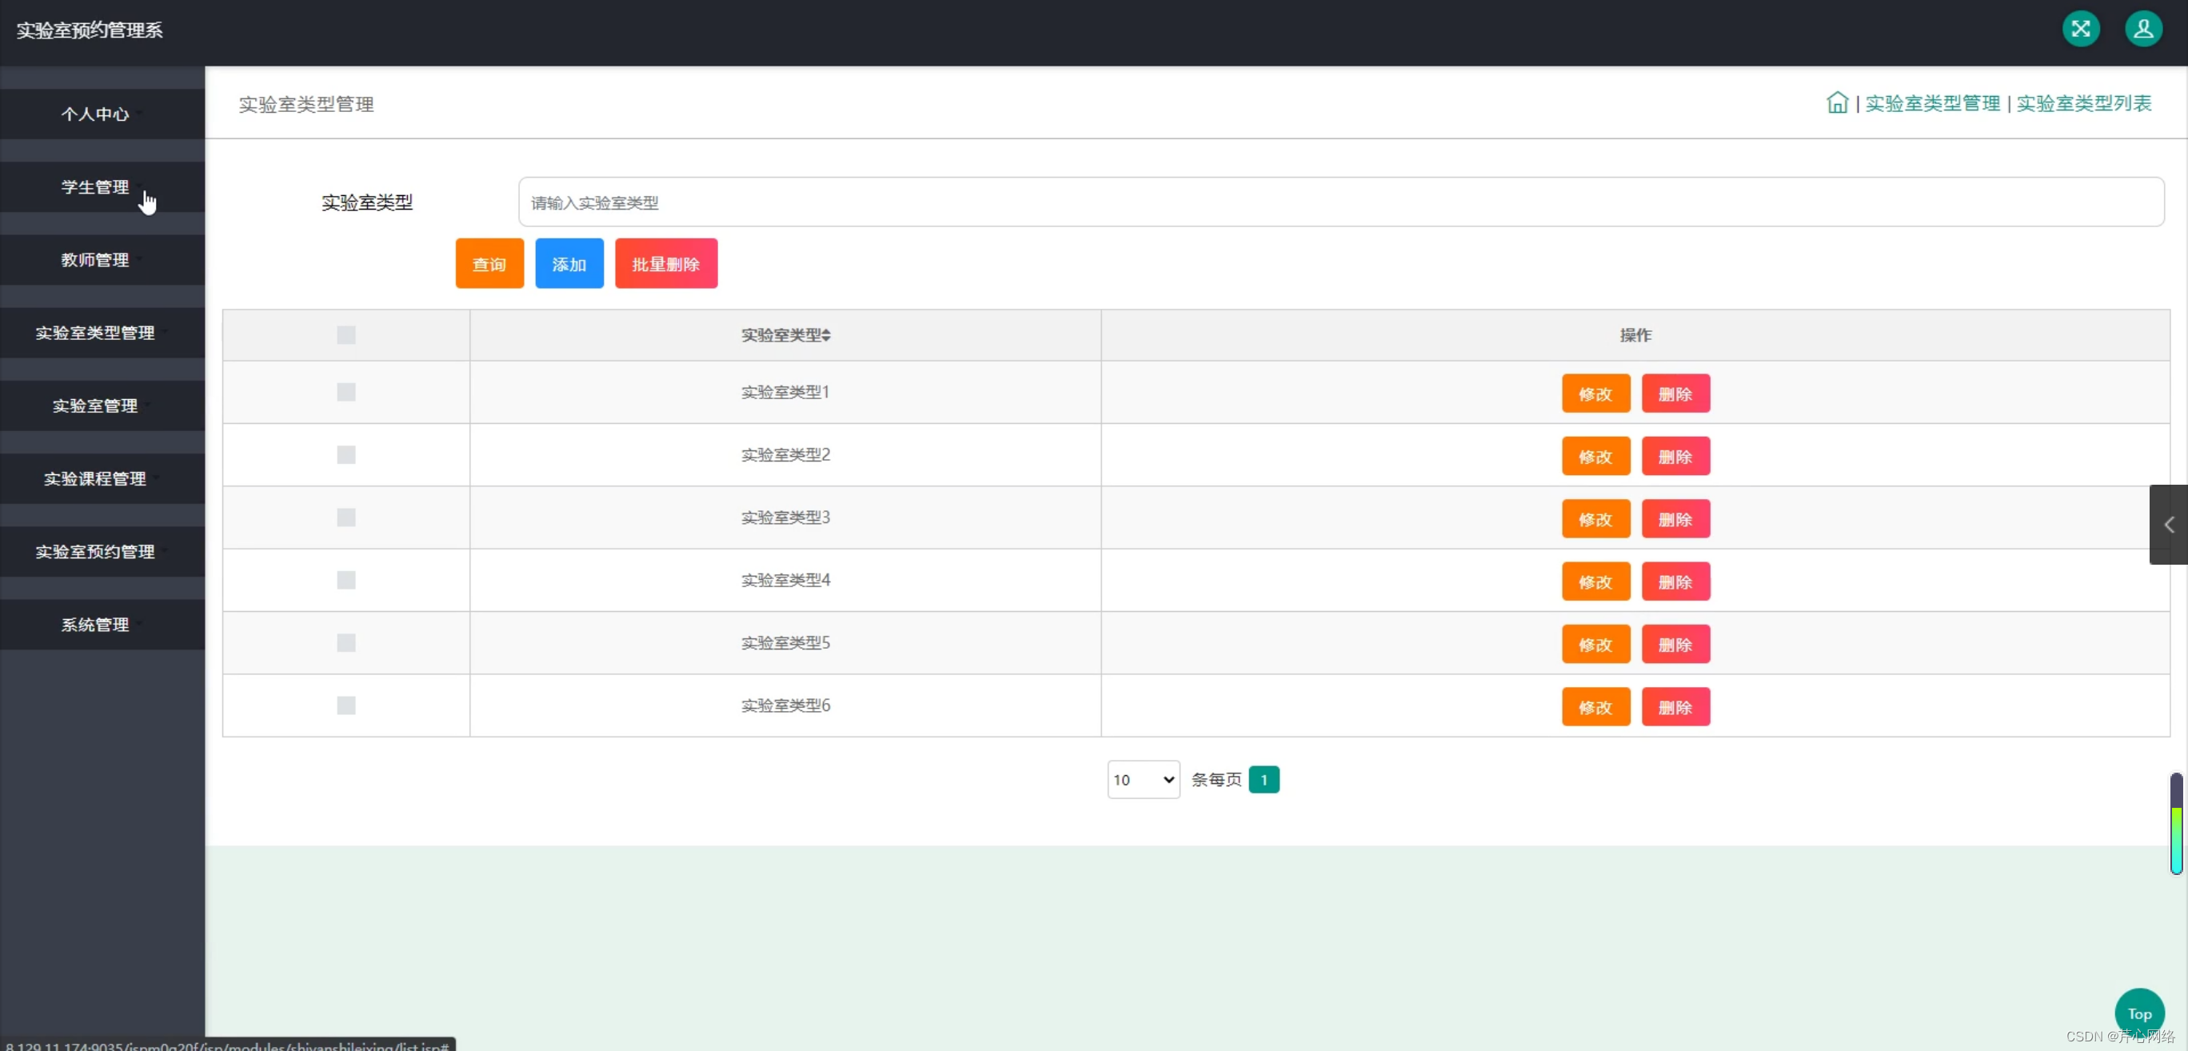The width and height of the screenshot is (2188, 1051).
Task: Open the user profile icon
Action: [2143, 30]
